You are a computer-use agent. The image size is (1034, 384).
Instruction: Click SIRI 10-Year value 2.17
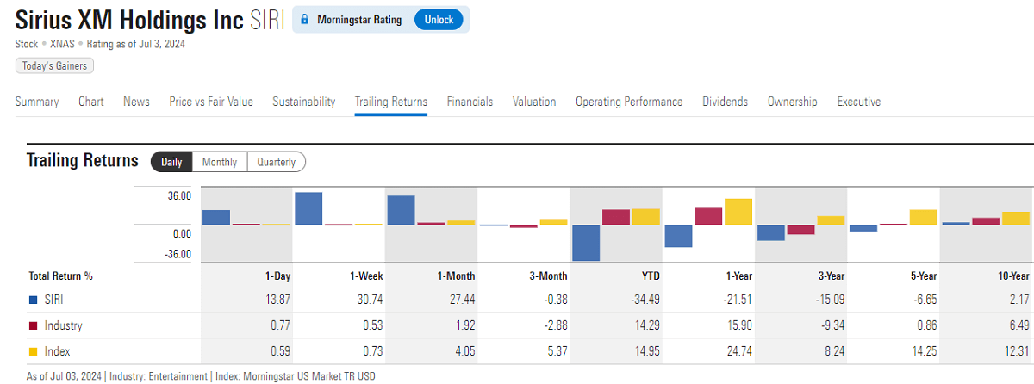tap(1019, 300)
